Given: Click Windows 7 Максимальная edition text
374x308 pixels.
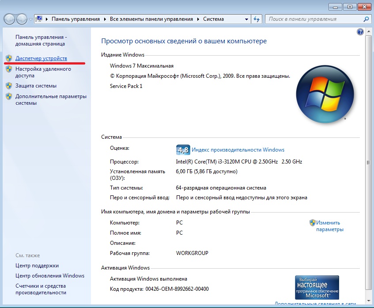Looking at the screenshot, I should click(x=142, y=66).
